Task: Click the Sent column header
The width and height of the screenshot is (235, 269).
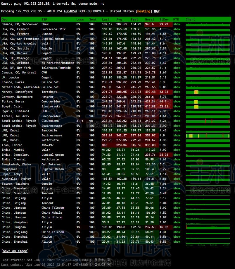Action: pos(93,19)
